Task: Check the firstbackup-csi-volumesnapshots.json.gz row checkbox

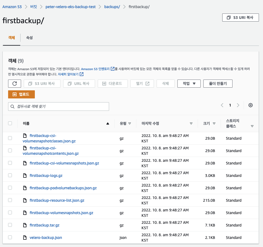Action: (x=10, y=163)
